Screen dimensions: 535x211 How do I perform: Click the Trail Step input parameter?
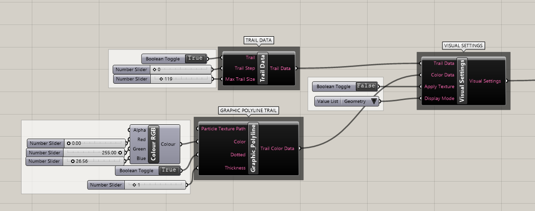(245, 68)
